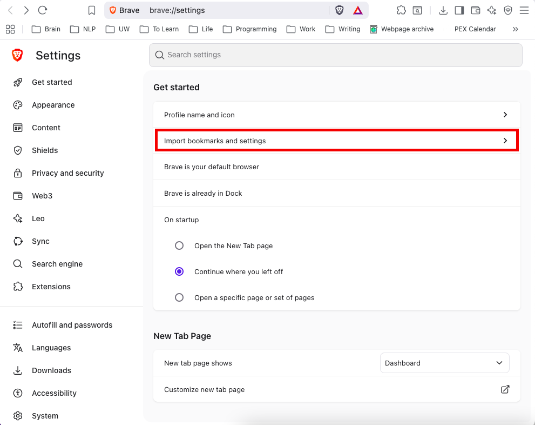Screen dimensions: 535x425
Task: Reload the settings page
Action: point(42,10)
